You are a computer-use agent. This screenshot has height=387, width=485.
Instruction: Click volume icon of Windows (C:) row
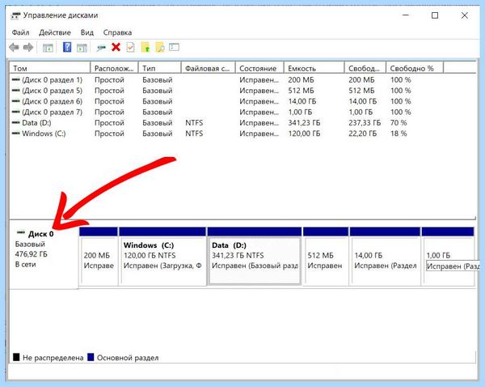coord(15,134)
